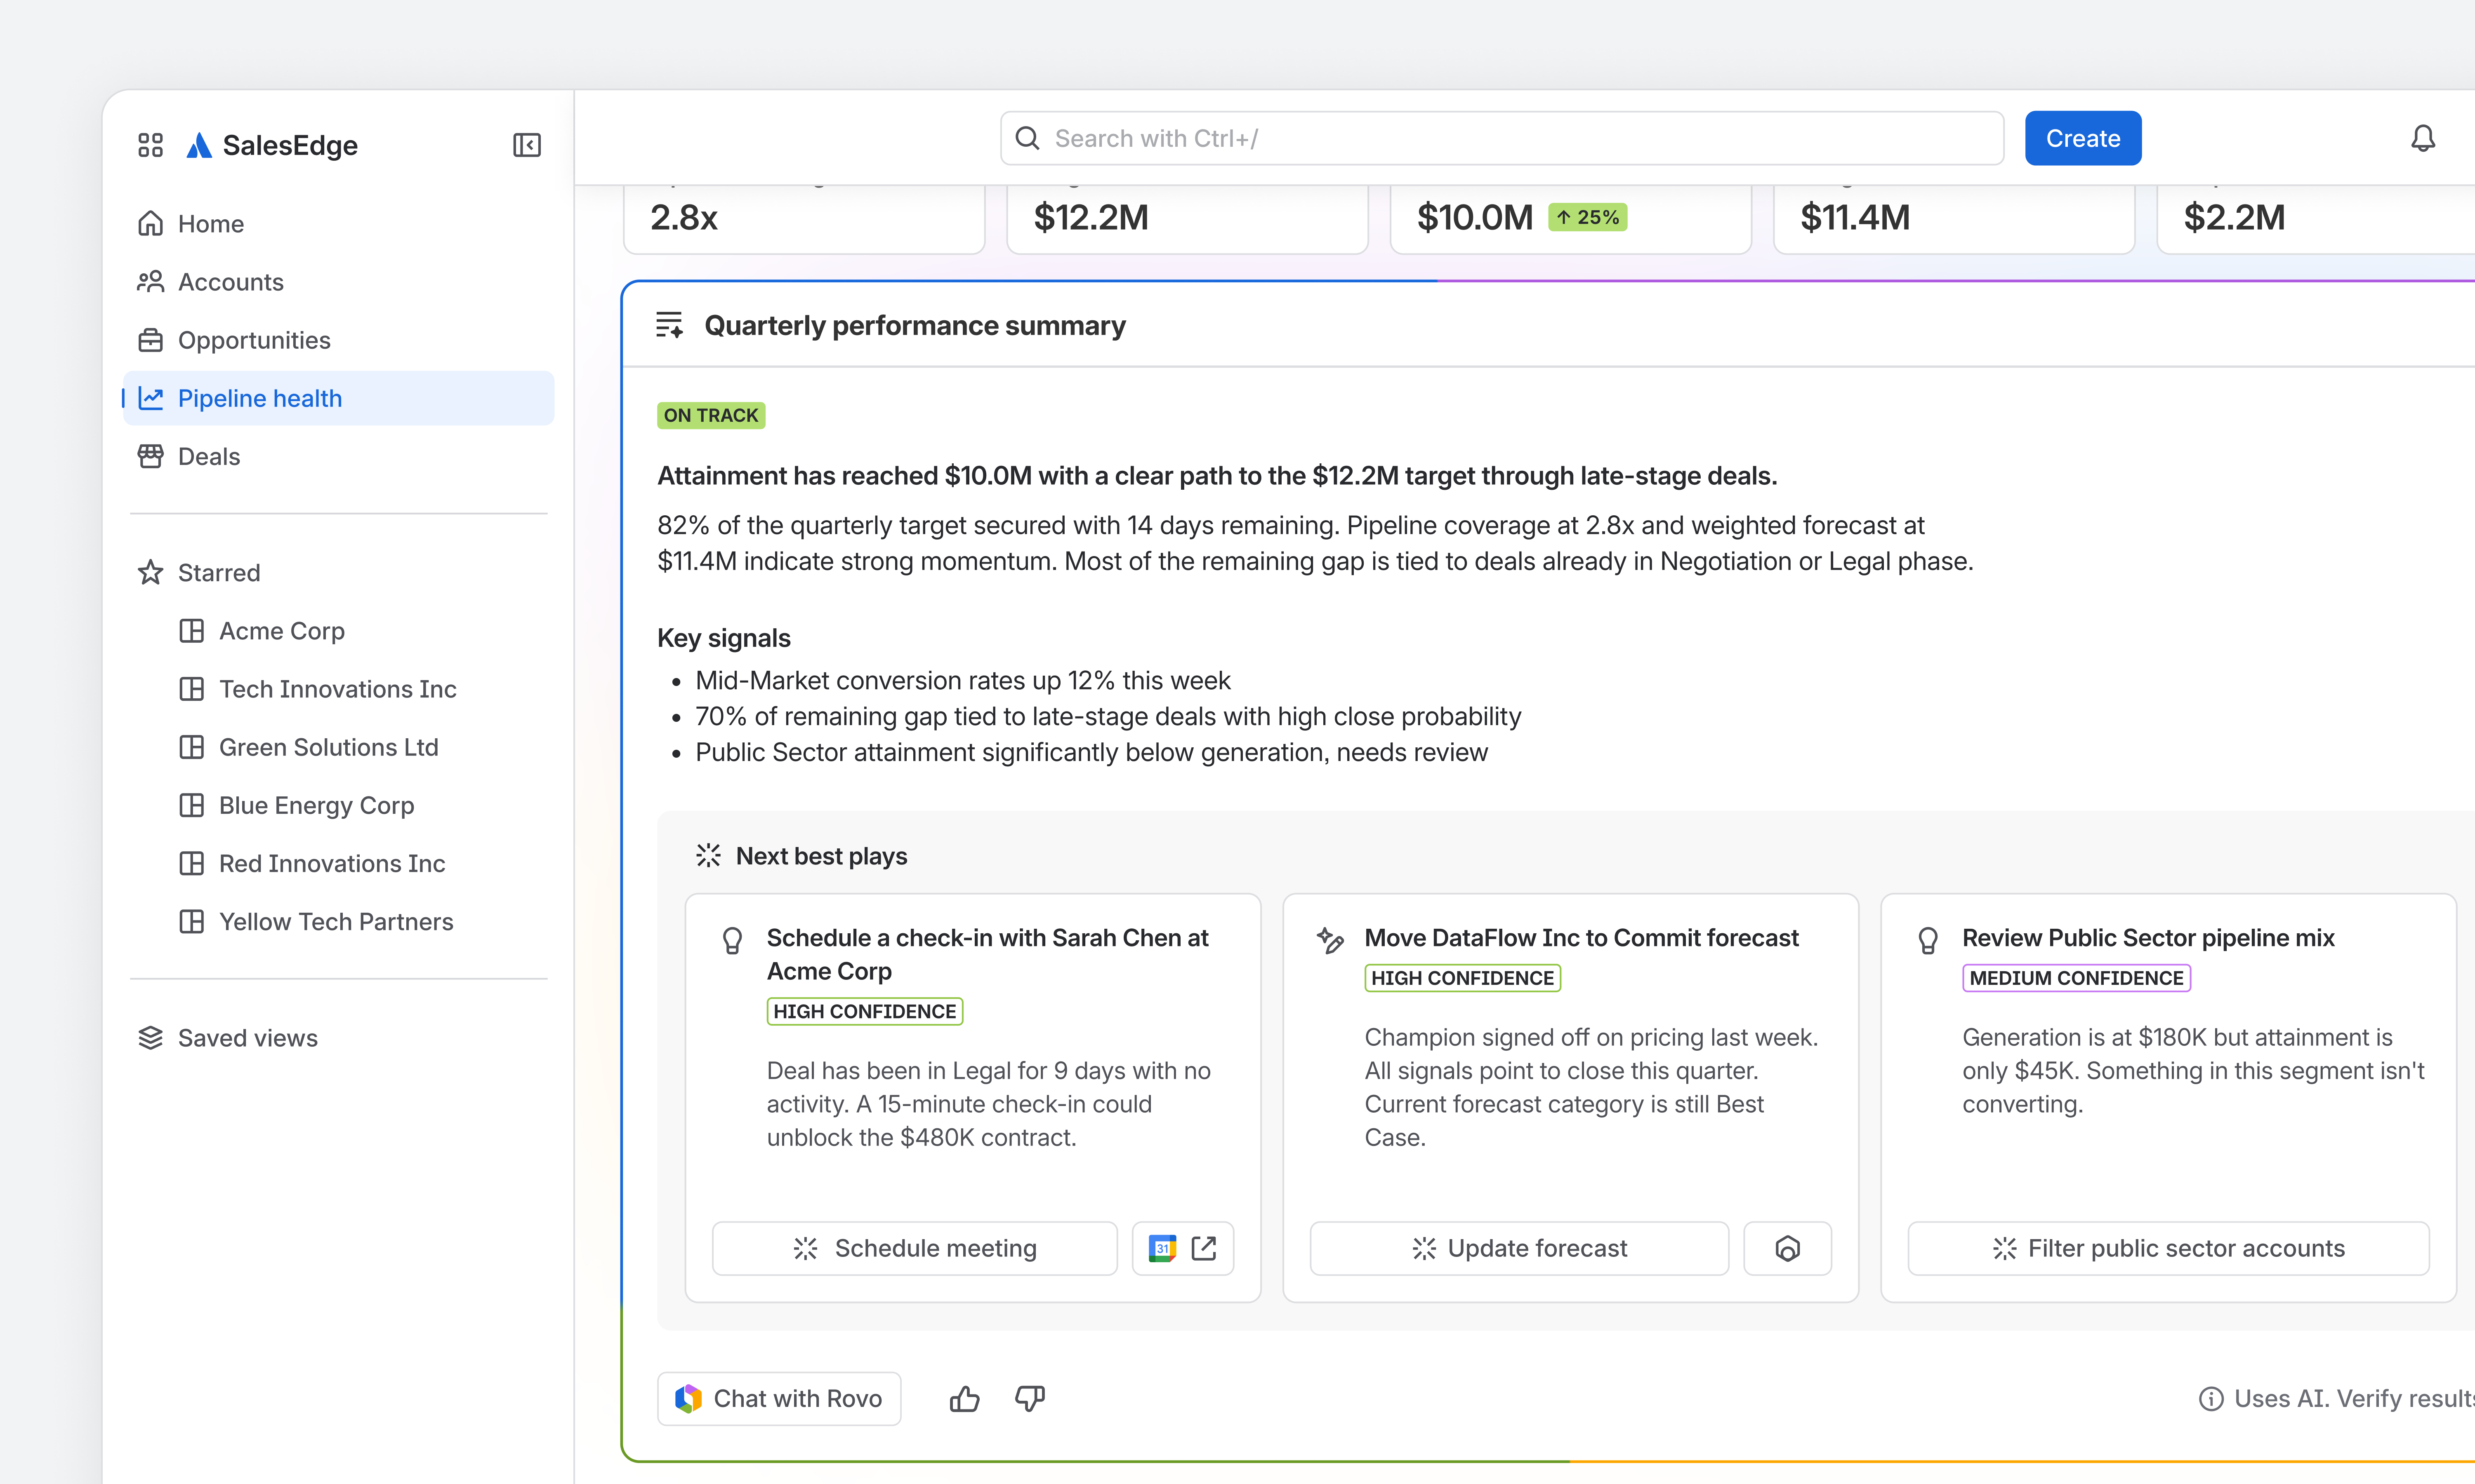Open the notifications bell
The image size is (2475, 1484).
pos(2422,138)
